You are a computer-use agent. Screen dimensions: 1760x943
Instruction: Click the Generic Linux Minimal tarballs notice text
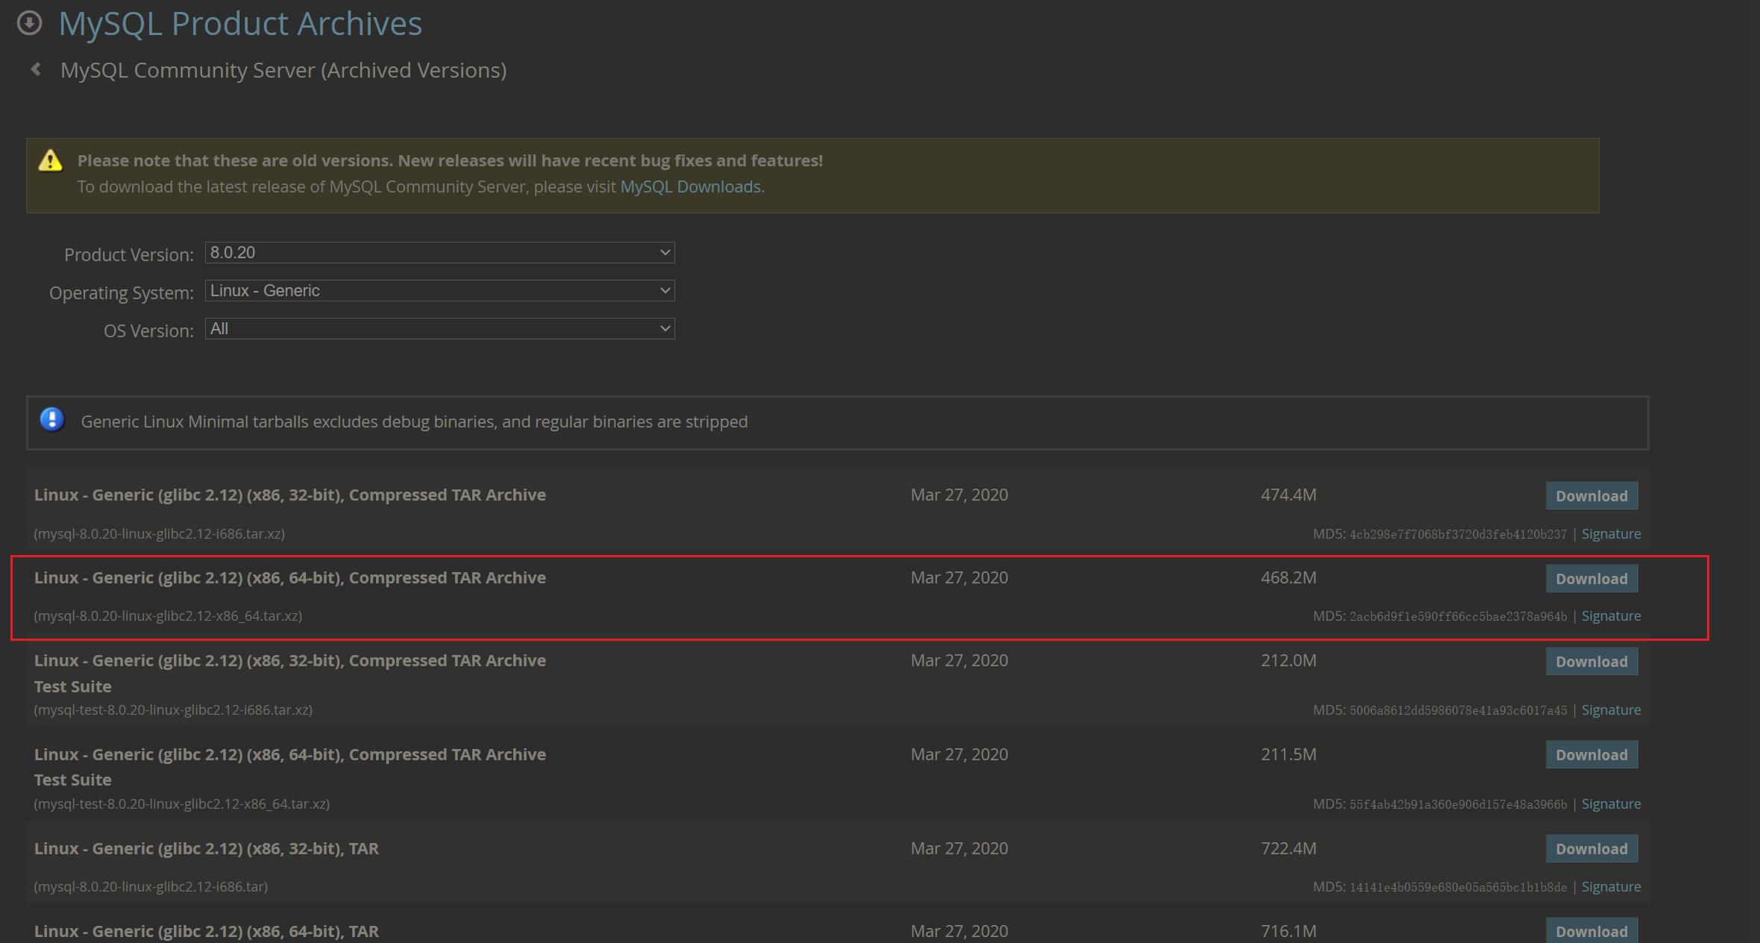[x=414, y=422]
